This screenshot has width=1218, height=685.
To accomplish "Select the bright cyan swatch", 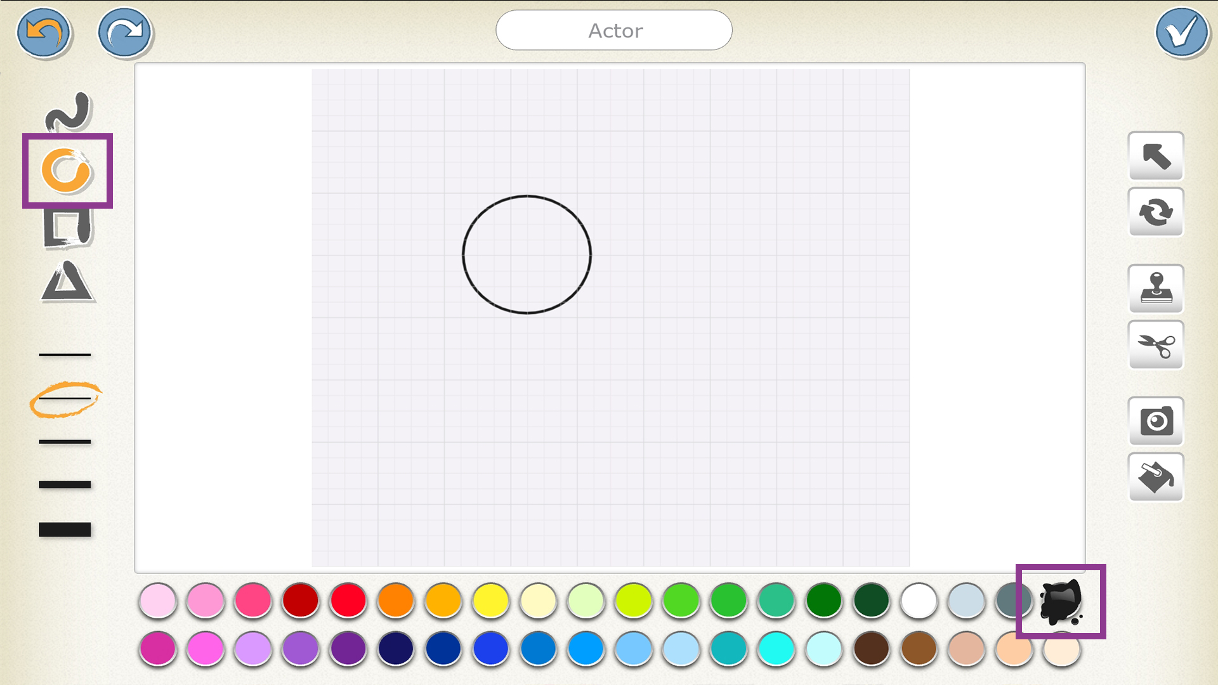I will click(x=776, y=648).
